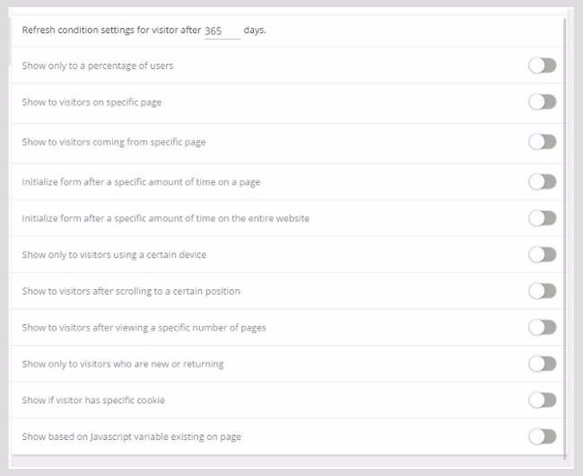The height and width of the screenshot is (476, 583).
Task: Switch on the entire website time toggle
Action: 542,218
